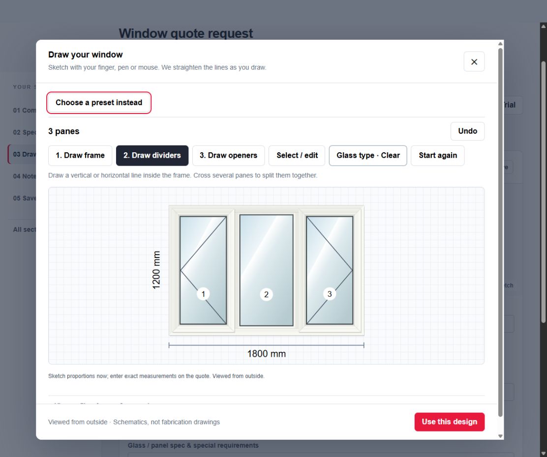Image resolution: width=547 pixels, height=457 pixels.
Task: Click the All sections sidebar link
Action: [25, 229]
